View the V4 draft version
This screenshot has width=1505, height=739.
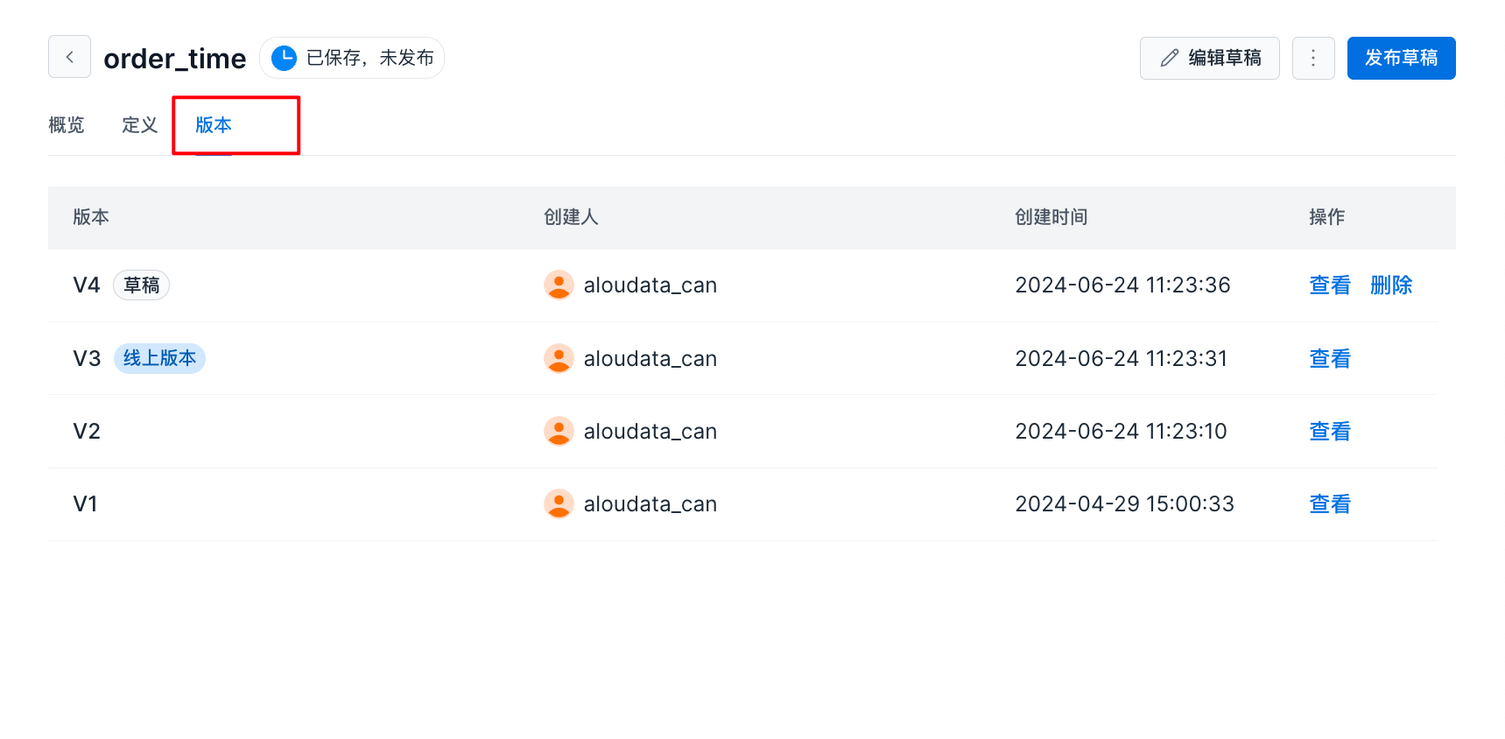pos(1329,285)
